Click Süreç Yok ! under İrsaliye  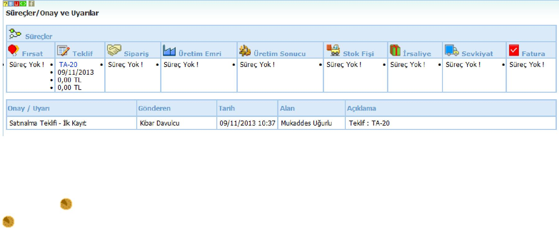tap(408, 64)
